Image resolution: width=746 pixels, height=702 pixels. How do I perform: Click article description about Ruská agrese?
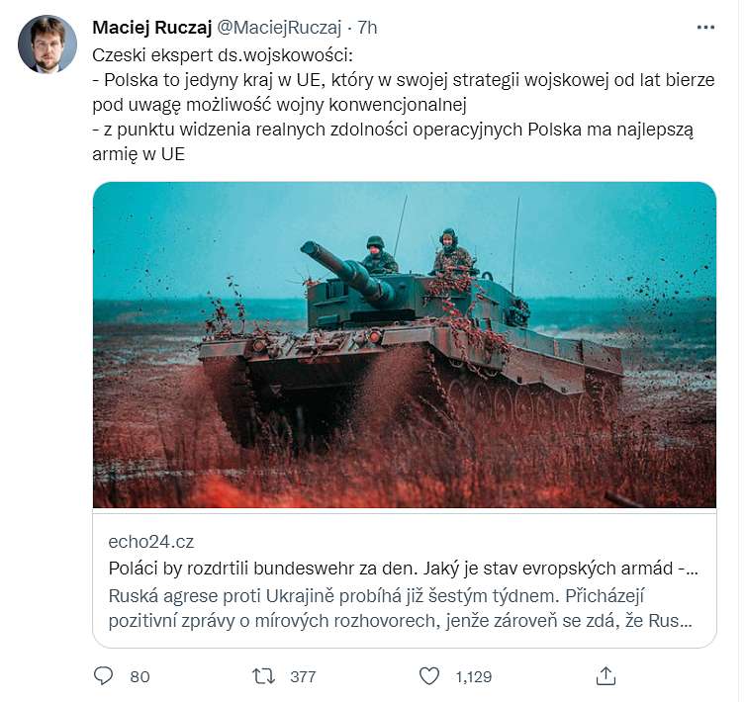pyautogui.click(x=400, y=608)
